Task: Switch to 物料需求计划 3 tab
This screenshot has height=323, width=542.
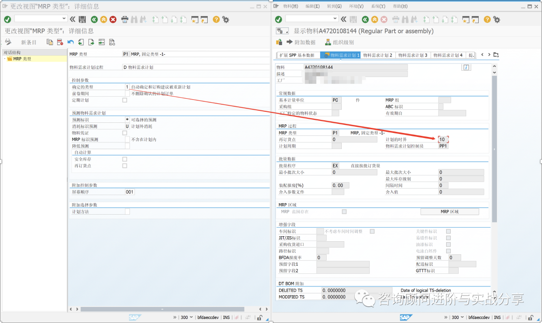Action: coord(413,55)
